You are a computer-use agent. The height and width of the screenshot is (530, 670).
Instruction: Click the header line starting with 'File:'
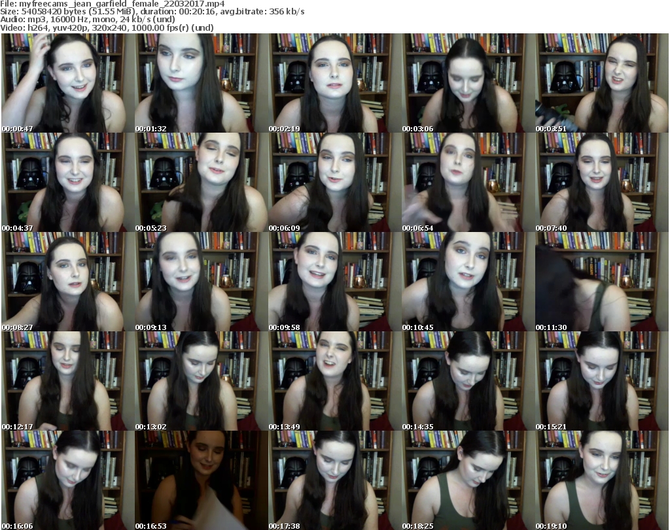(x=113, y=4)
